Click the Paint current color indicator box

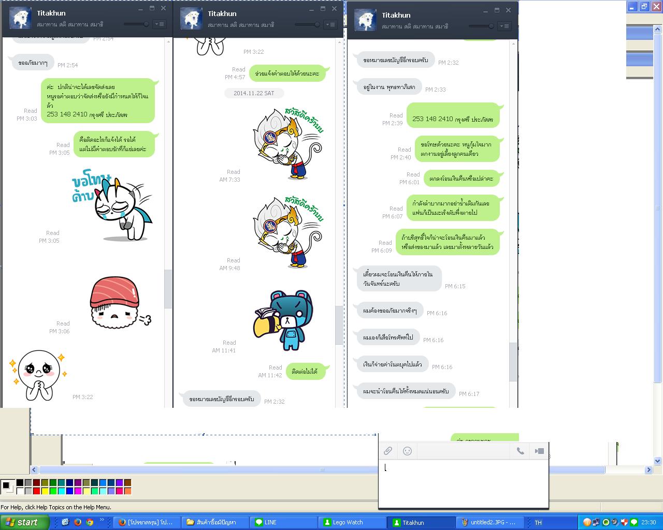[x=7, y=487]
